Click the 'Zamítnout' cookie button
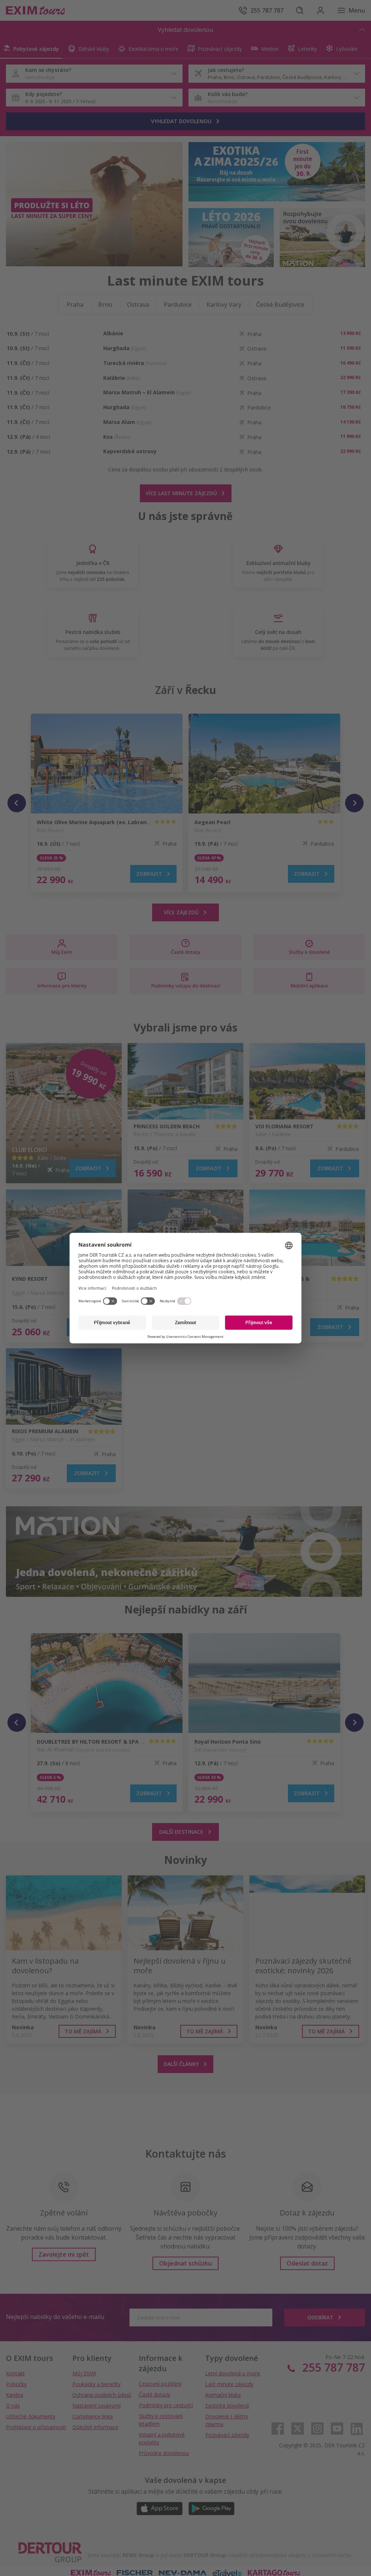371x2576 pixels. (185, 1322)
